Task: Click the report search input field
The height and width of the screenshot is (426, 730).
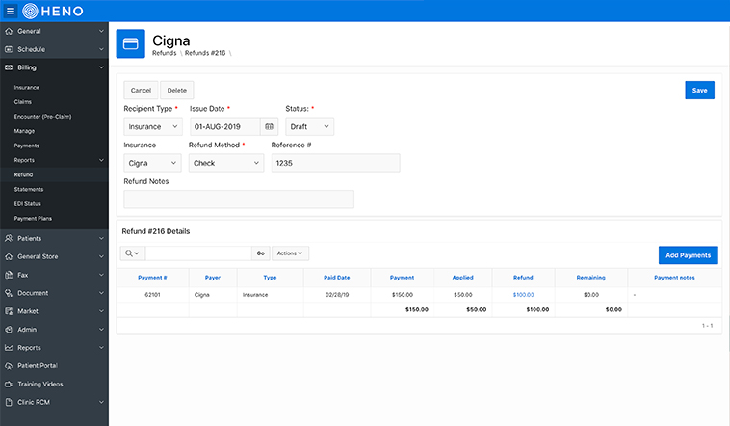Action: (x=198, y=253)
